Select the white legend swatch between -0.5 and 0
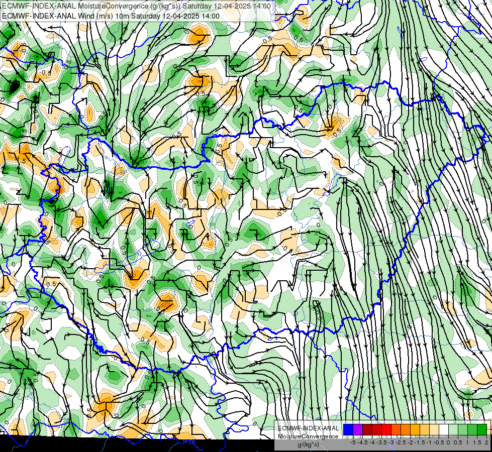The width and height of the screenshot is (492, 452). point(444,429)
